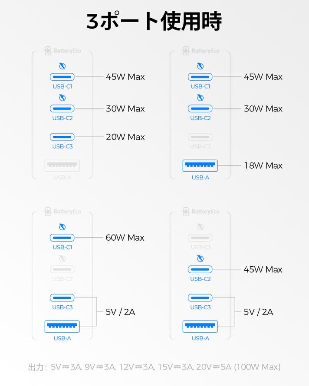Click the grayed-out USB-C2 port
309x386 pixels.
tap(62, 269)
